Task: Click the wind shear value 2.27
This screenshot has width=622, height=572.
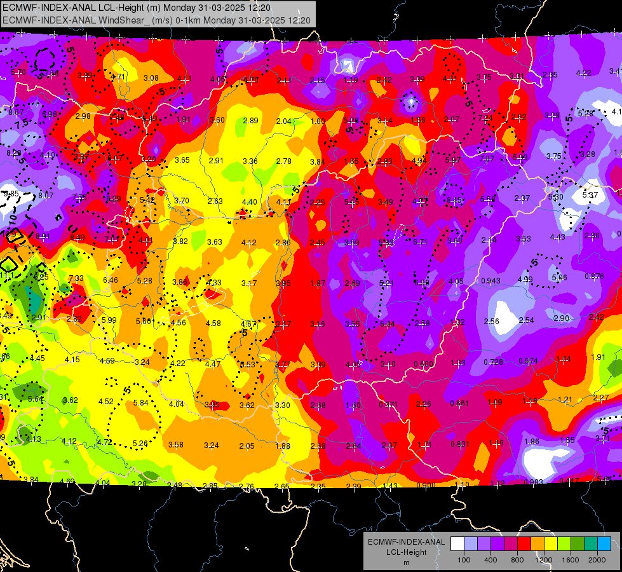Action: pyautogui.click(x=601, y=397)
